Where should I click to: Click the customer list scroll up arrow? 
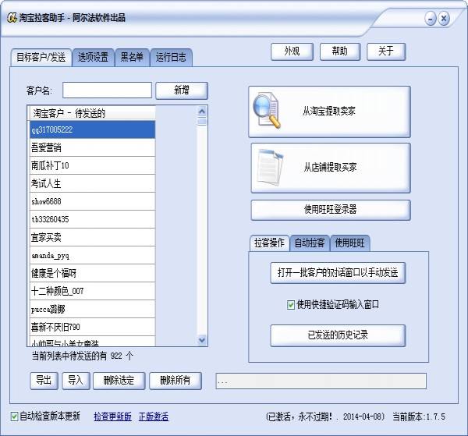(x=202, y=112)
